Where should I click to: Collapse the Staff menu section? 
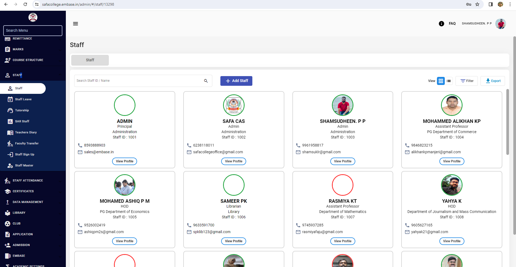click(33, 75)
